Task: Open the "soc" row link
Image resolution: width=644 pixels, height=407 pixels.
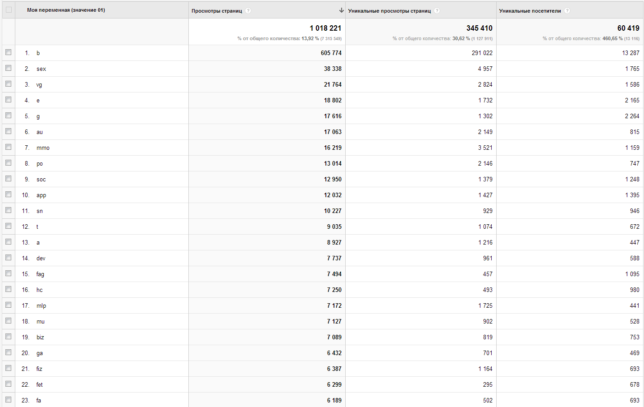Action: coord(41,180)
